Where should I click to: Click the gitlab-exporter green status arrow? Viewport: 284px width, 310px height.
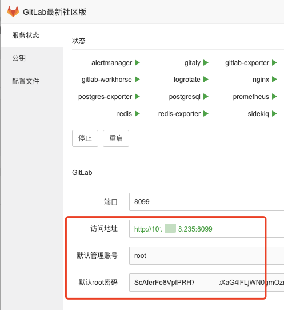[x=274, y=63]
